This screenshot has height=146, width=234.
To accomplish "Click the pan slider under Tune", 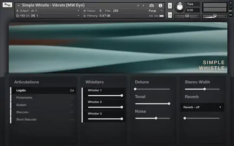I will click(187, 17).
